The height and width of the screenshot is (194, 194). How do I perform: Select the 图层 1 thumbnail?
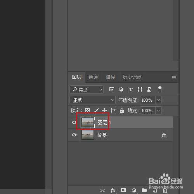coord(88,123)
